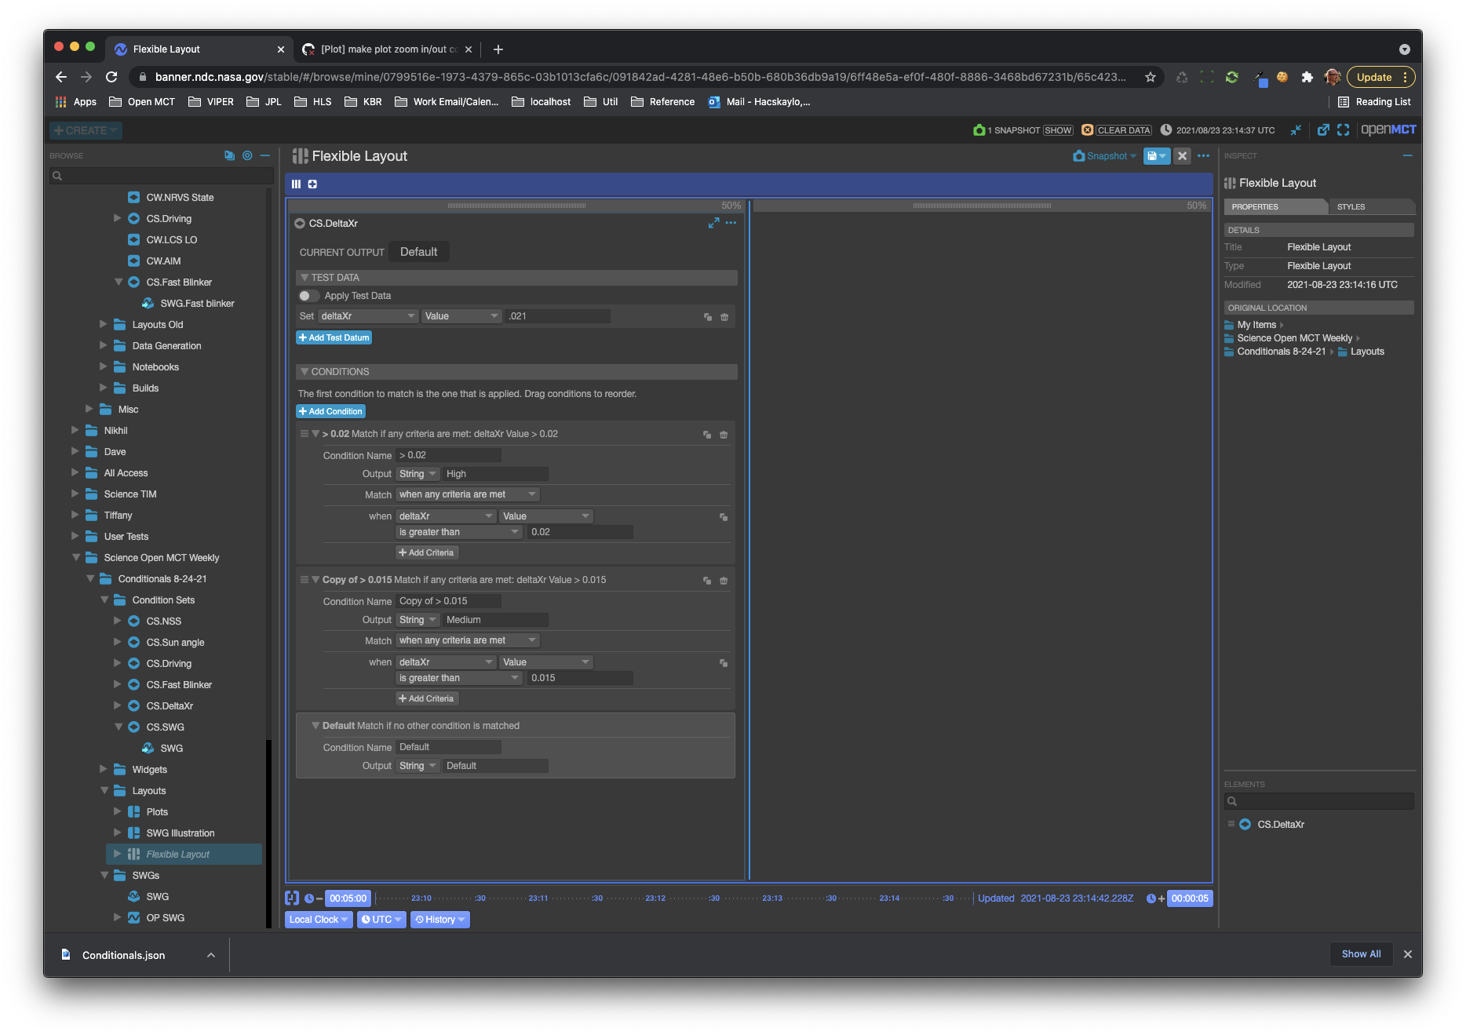Viewport: 1466px width, 1035px height.
Task: Switch to the STYLES tab in Inspector
Action: 1351,206
